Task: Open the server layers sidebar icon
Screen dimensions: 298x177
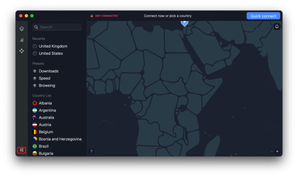Action: click(x=22, y=29)
